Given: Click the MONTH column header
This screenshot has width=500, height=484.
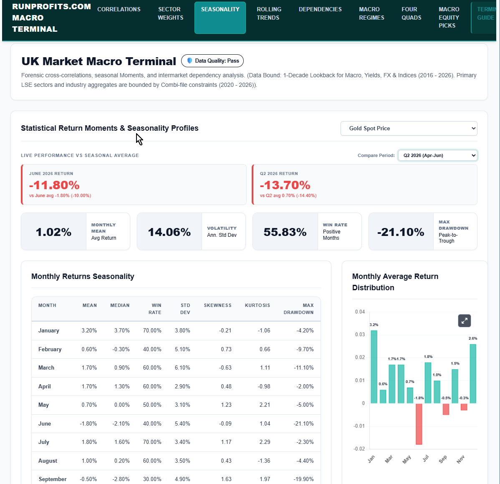Looking at the screenshot, I should pyautogui.click(x=47, y=305).
